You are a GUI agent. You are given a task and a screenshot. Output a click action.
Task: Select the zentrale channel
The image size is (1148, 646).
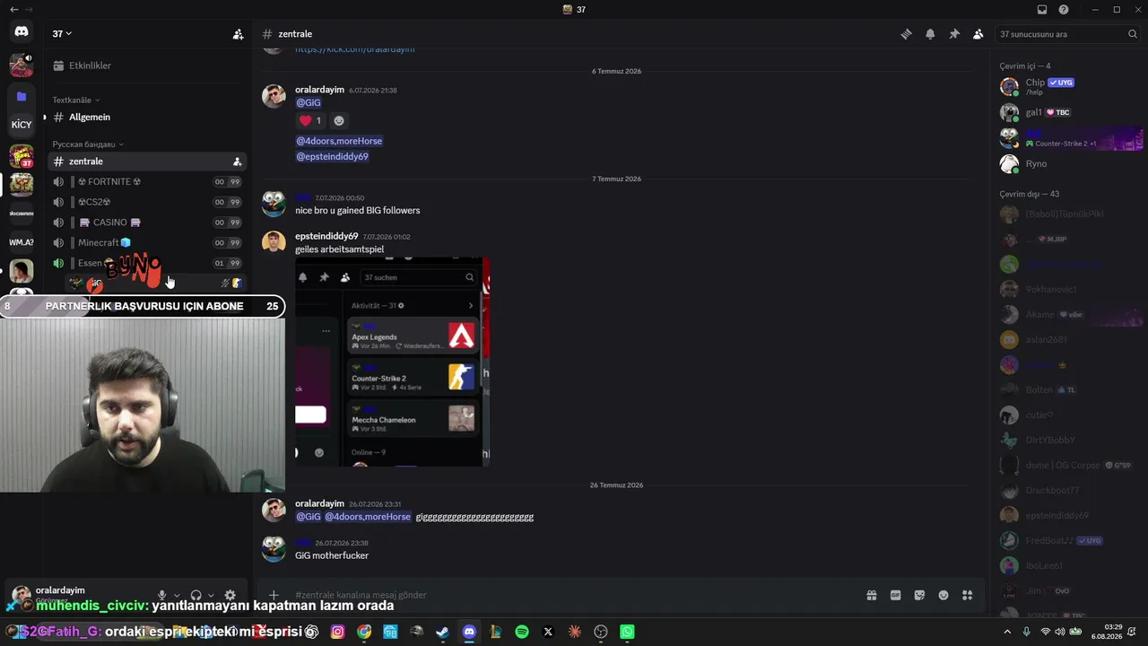(146, 161)
